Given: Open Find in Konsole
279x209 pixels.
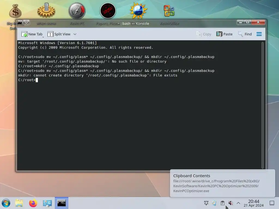Looking at the screenshot, I should [x=245, y=34].
